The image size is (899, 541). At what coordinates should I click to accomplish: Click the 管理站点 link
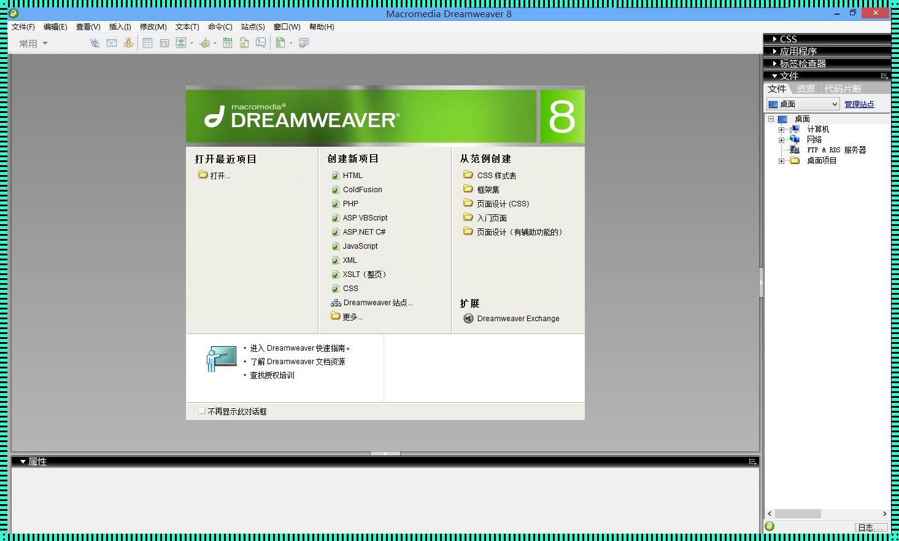(x=859, y=104)
